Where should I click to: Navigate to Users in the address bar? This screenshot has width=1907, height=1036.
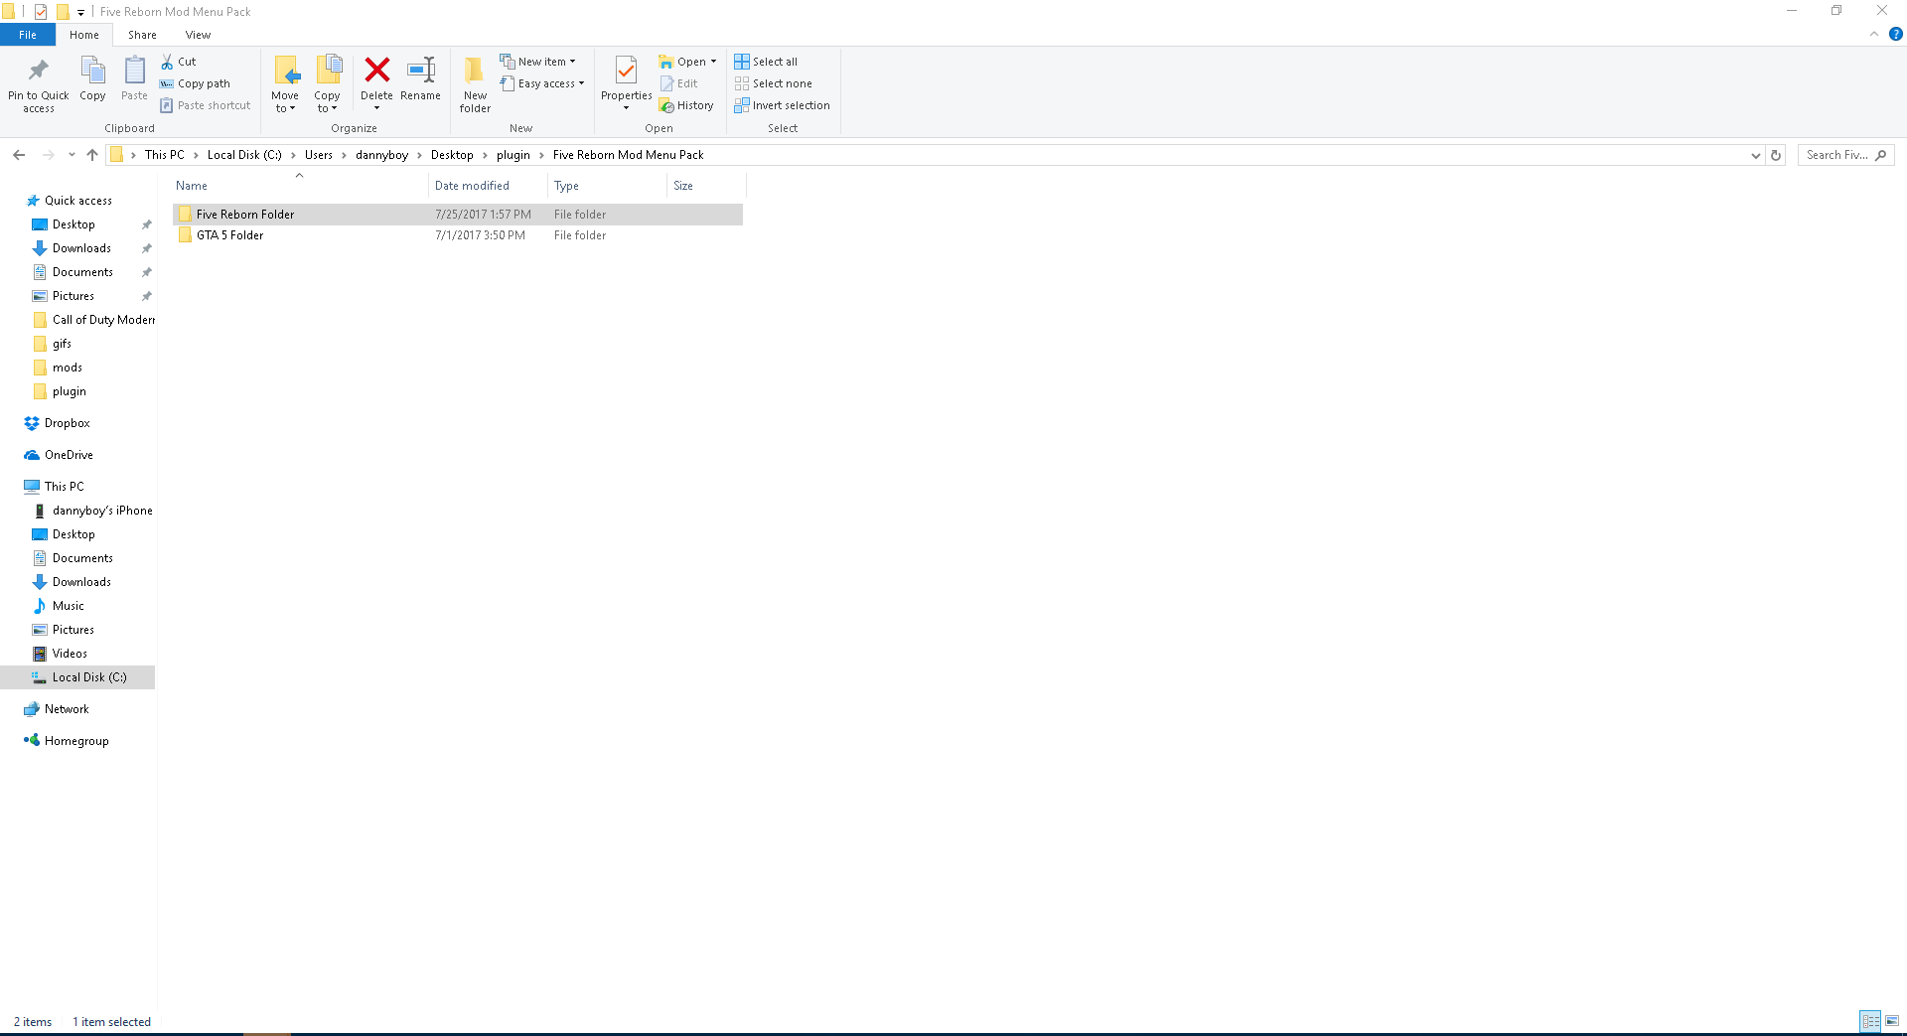coord(319,155)
